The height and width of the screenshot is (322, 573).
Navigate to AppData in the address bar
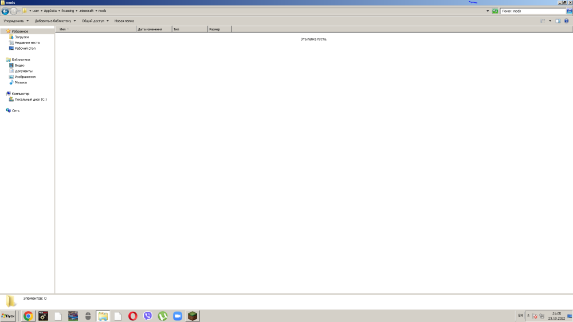point(50,11)
